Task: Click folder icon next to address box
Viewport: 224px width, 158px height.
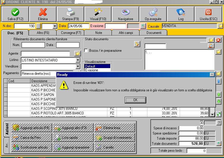Action: pyautogui.click(x=219, y=52)
